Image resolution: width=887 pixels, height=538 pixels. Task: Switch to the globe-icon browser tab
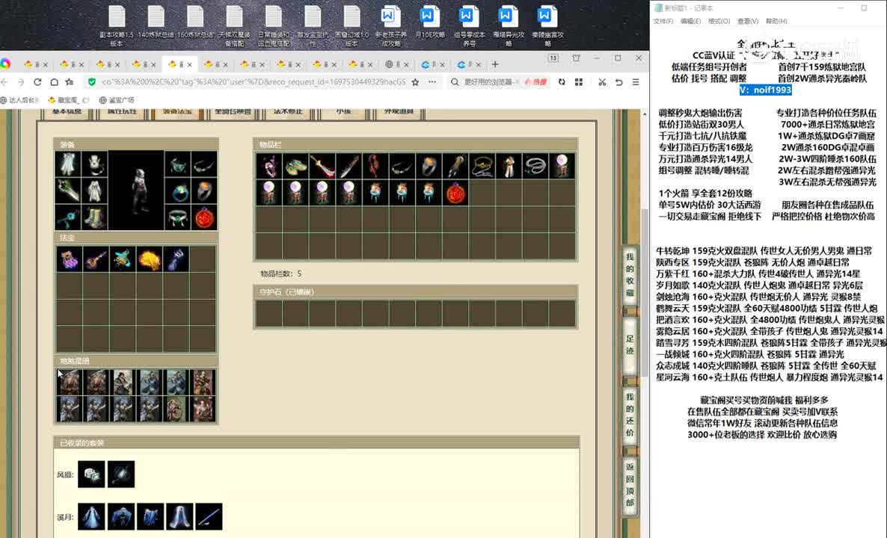point(398,64)
